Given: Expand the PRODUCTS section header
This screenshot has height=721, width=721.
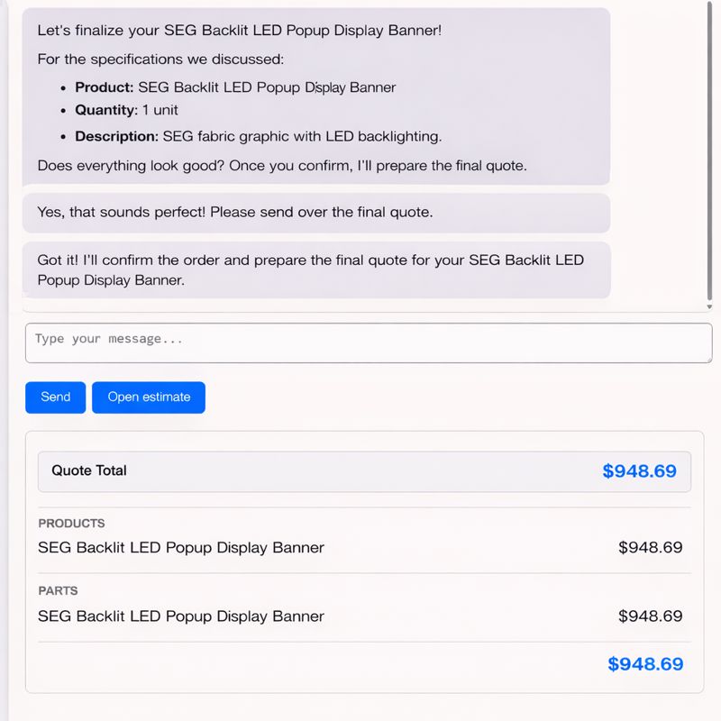Looking at the screenshot, I should 71,523.
